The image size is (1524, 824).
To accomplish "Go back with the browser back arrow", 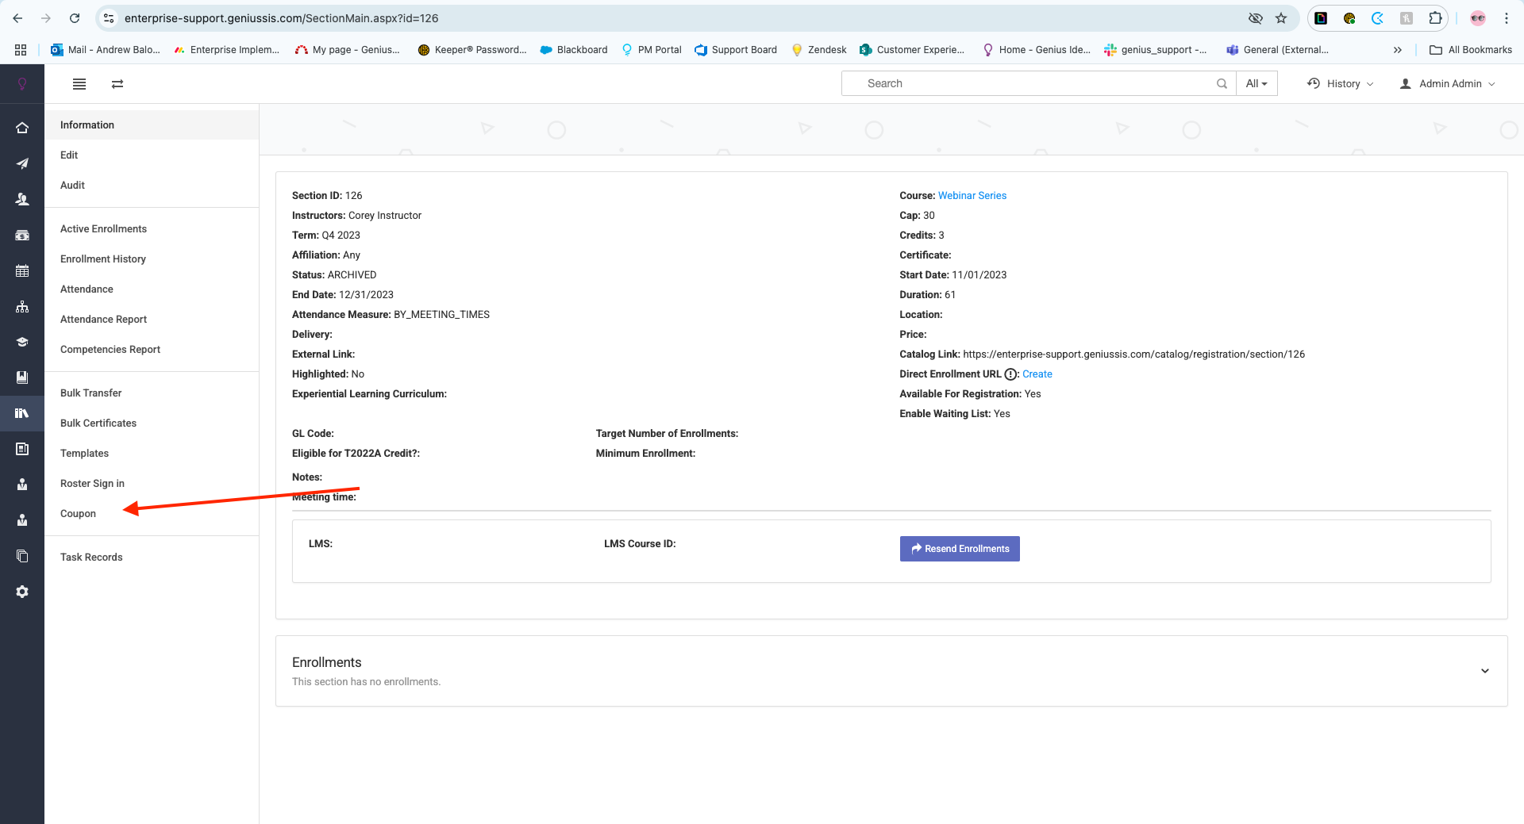I will tap(17, 18).
